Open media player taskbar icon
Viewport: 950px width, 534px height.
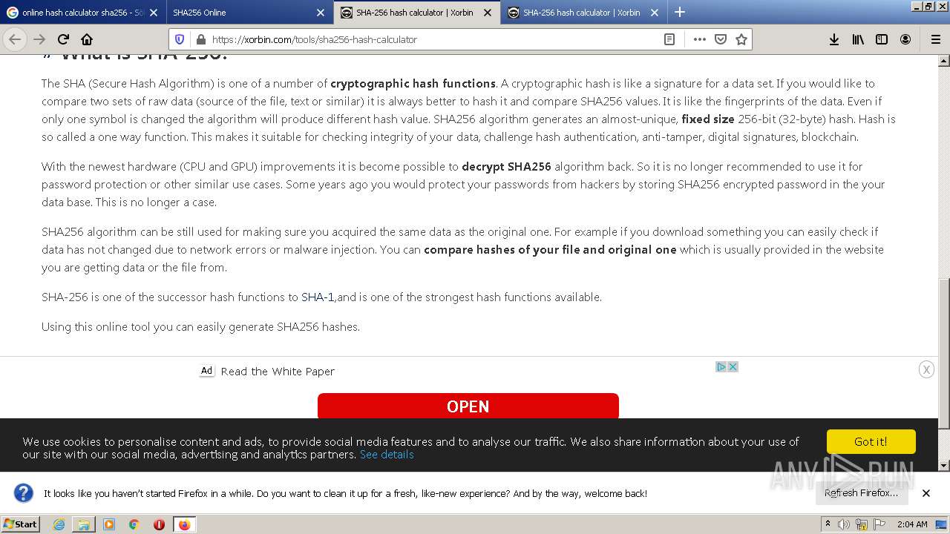(109, 524)
